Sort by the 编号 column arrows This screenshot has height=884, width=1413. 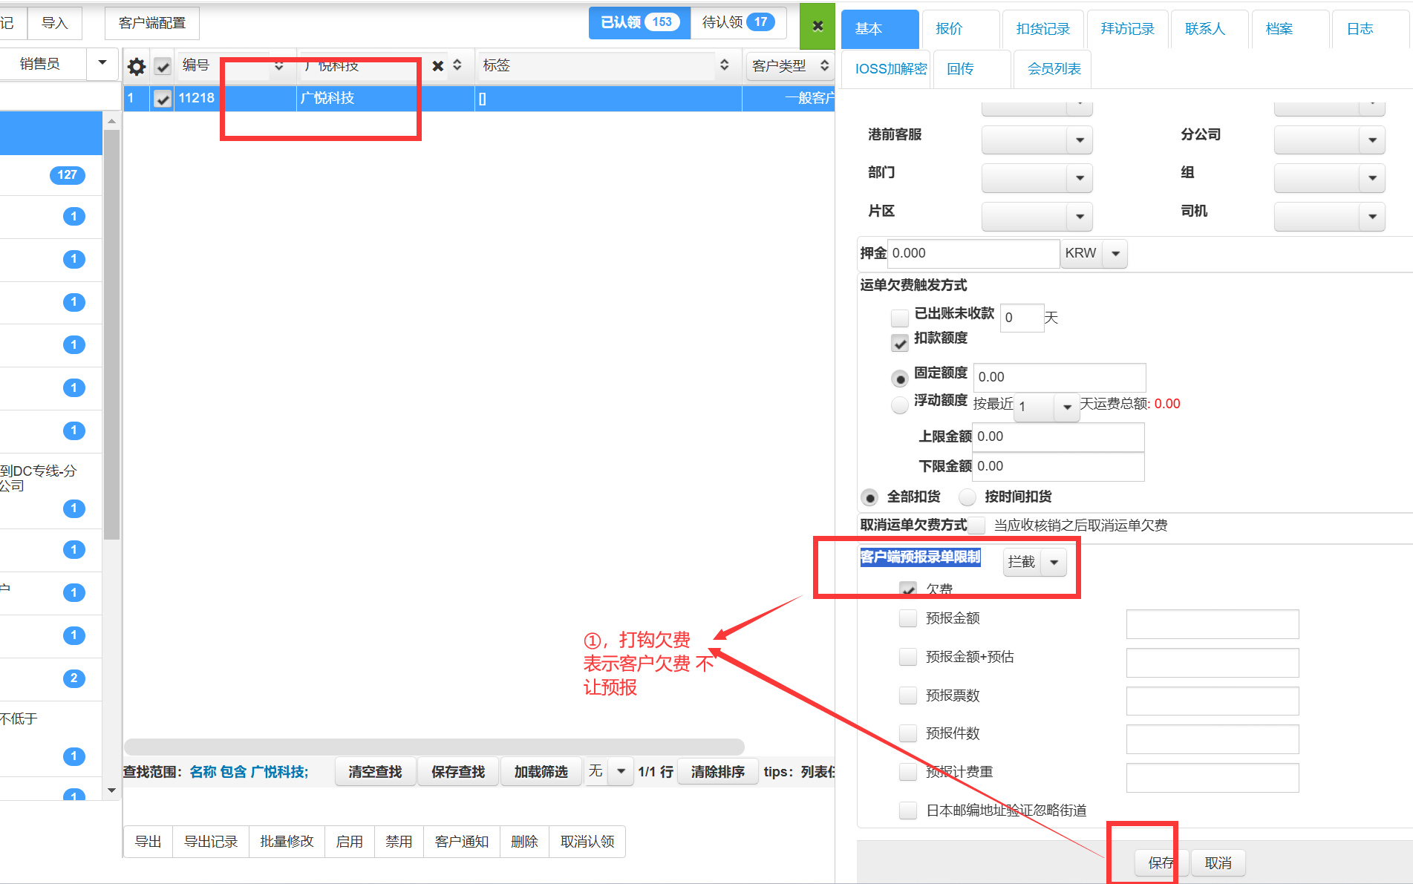[279, 66]
